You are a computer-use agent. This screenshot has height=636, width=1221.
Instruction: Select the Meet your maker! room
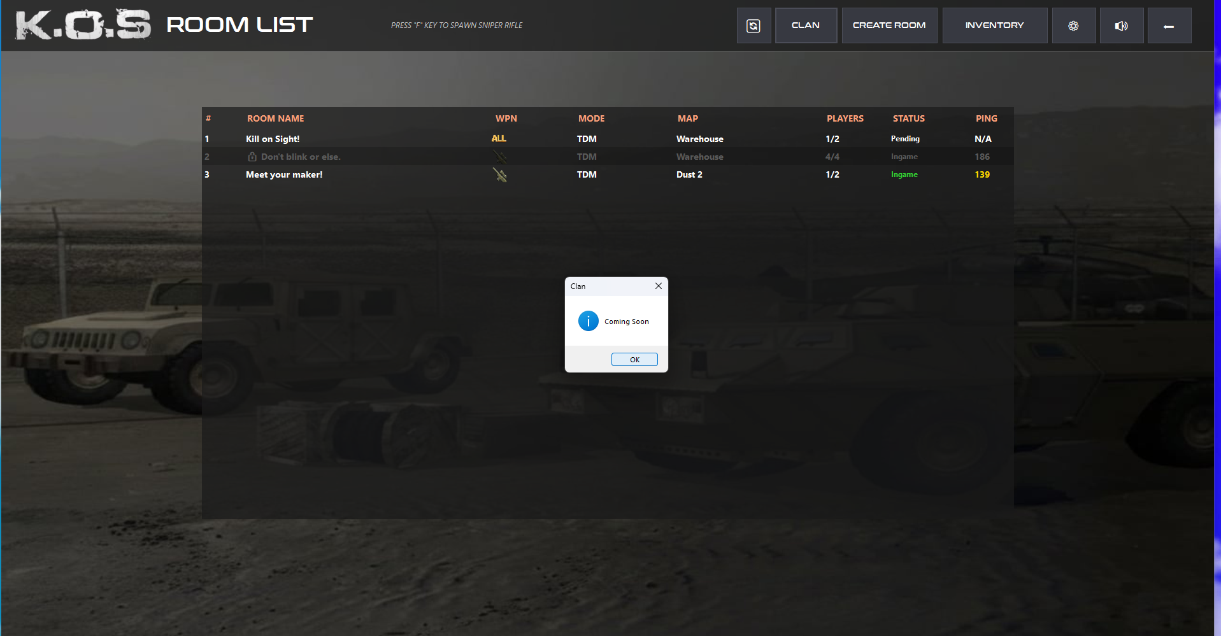[284, 174]
